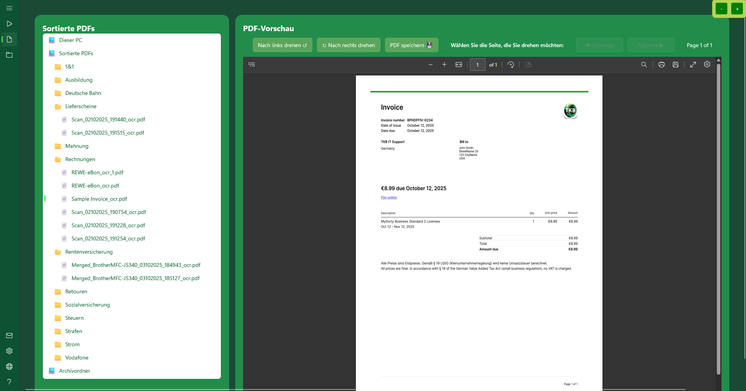
Task: Zoom out in the PDF viewer
Action: coord(430,65)
